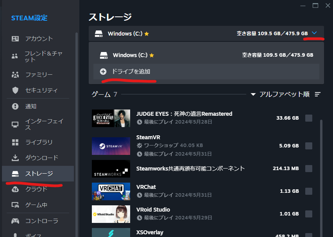Click the clock icon under VRoid Studio
The image size is (333, 237).
(x=139, y=218)
